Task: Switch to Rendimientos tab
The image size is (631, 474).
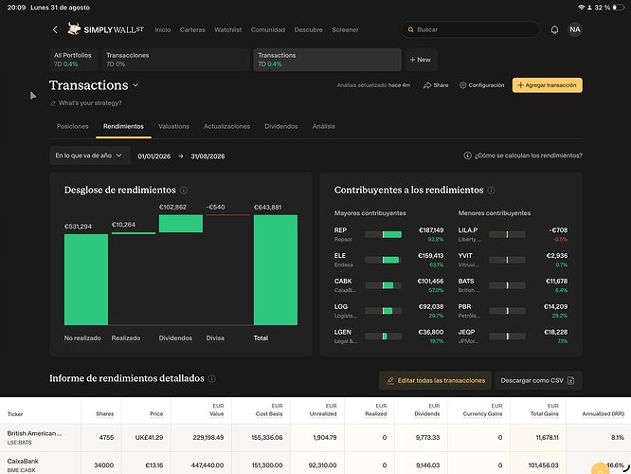Action: (x=123, y=126)
